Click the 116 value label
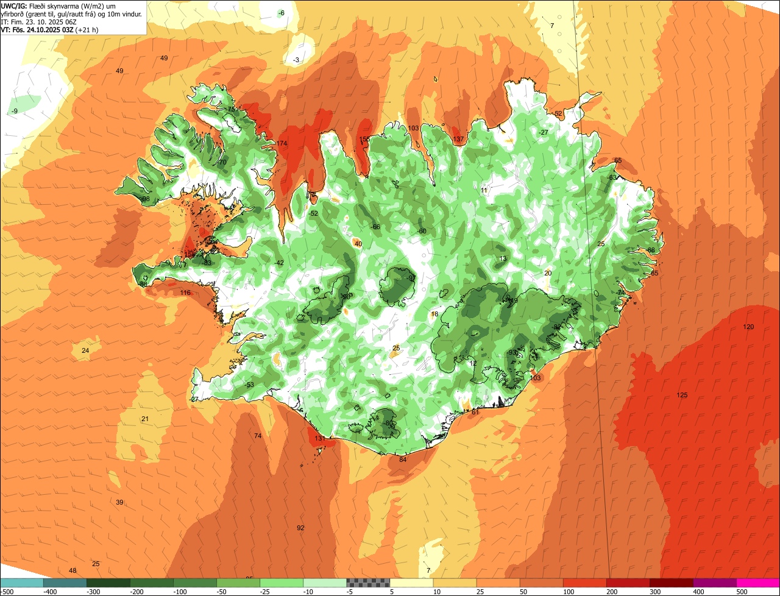This screenshot has height=596, width=780. pos(185,293)
